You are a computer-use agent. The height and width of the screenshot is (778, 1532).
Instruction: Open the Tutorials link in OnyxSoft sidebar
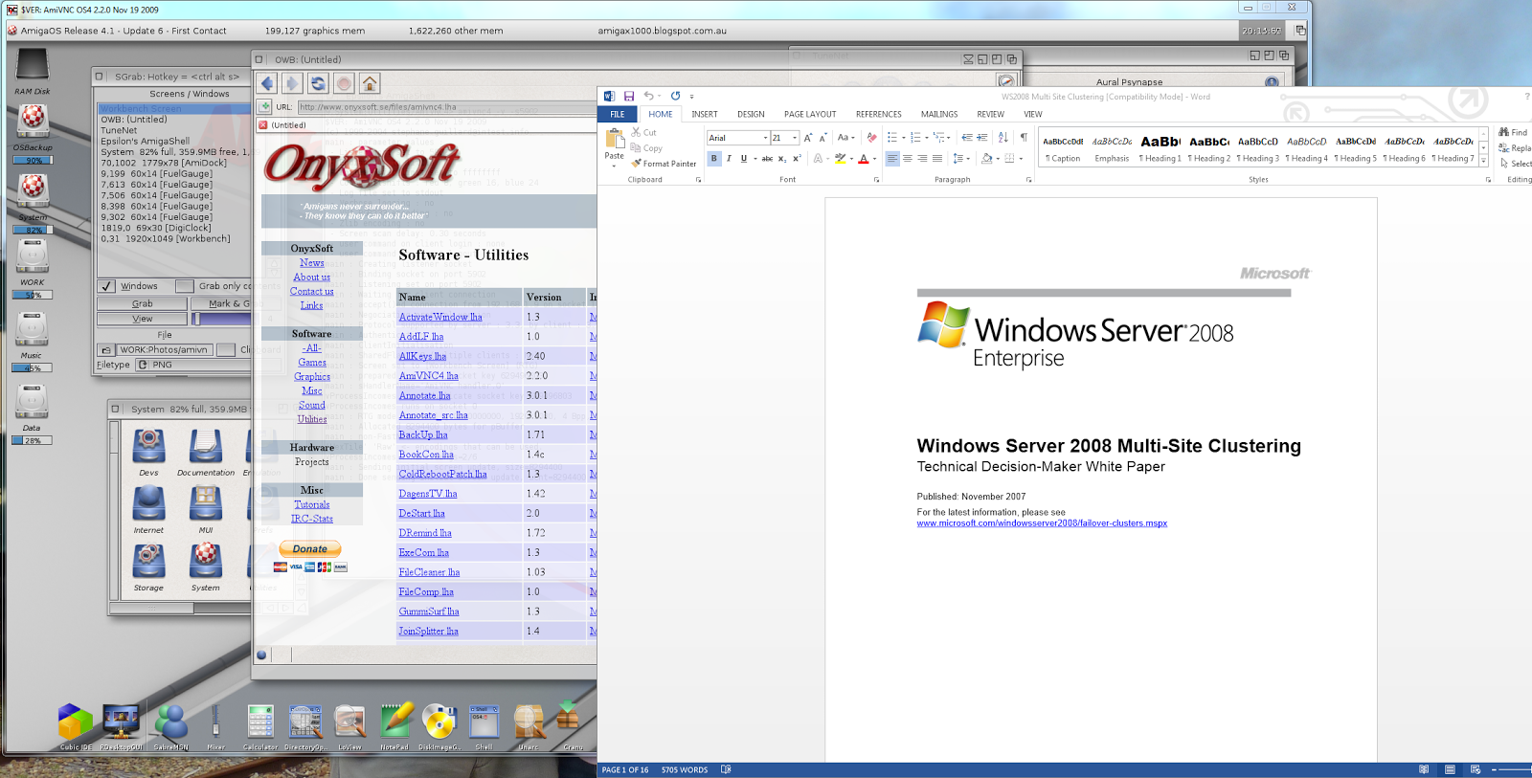[312, 504]
